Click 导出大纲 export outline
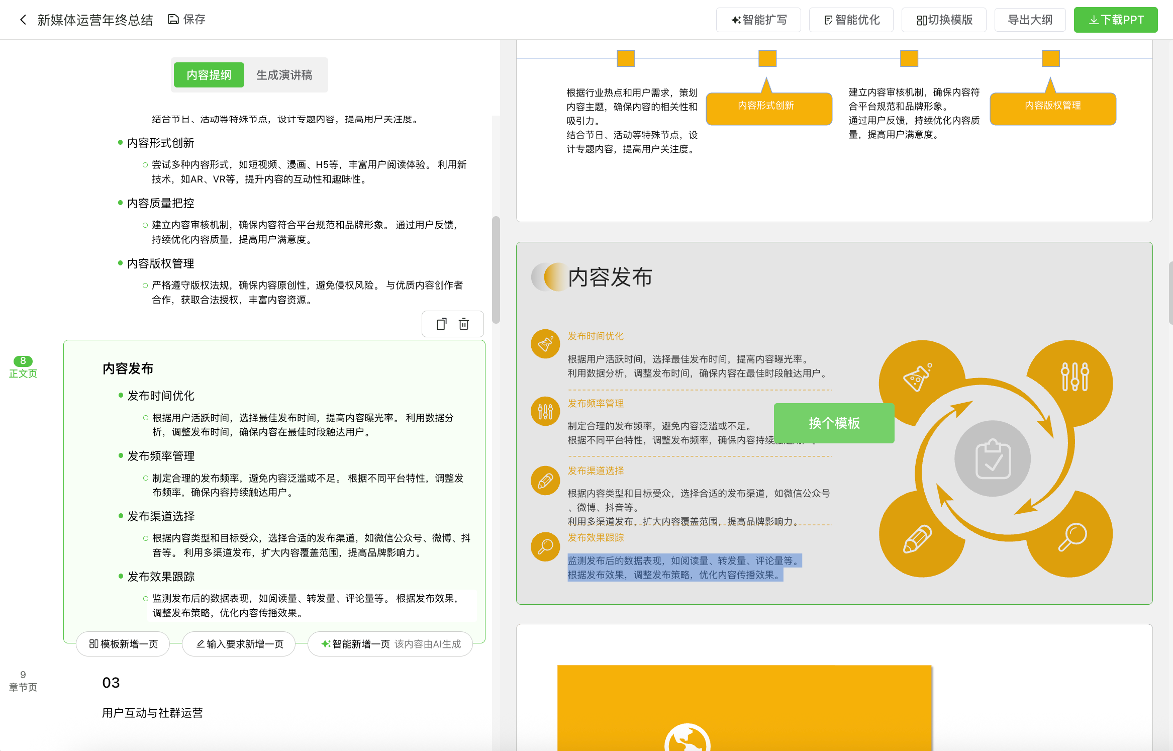The height and width of the screenshot is (751, 1173). point(1030,20)
